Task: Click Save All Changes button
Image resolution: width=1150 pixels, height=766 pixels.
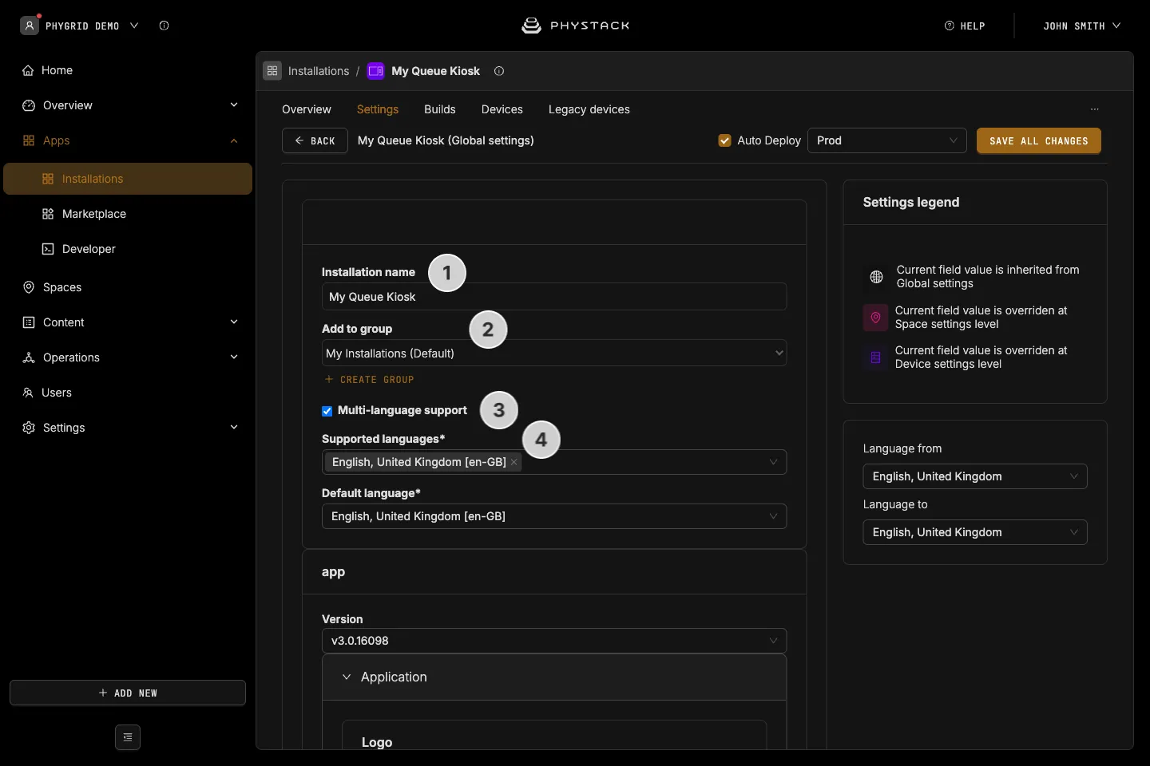Action: coord(1039,140)
